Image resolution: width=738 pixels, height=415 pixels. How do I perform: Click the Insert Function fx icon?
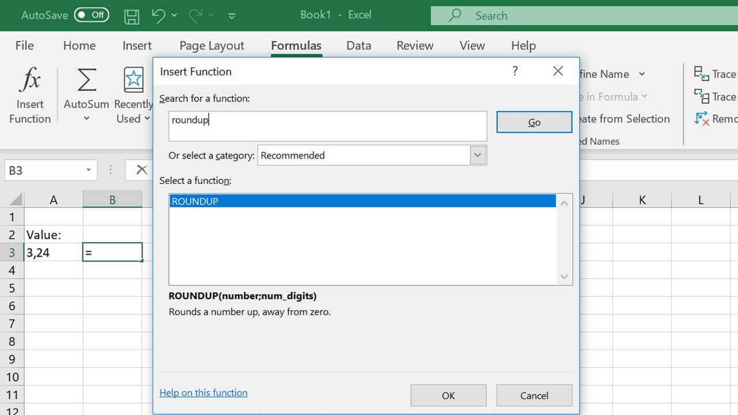click(x=29, y=81)
